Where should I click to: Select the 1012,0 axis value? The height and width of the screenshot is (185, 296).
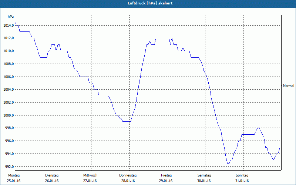[x=8, y=38]
